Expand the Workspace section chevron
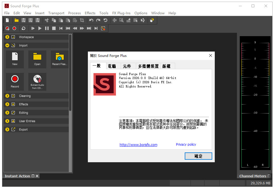The height and width of the screenshot is (188, 274). pyautogui.click(x=7, y=37)
